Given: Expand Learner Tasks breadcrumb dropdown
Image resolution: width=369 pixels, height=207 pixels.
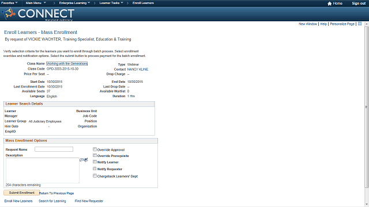Looking at the screenshot, I should click(x=111, y=3).
